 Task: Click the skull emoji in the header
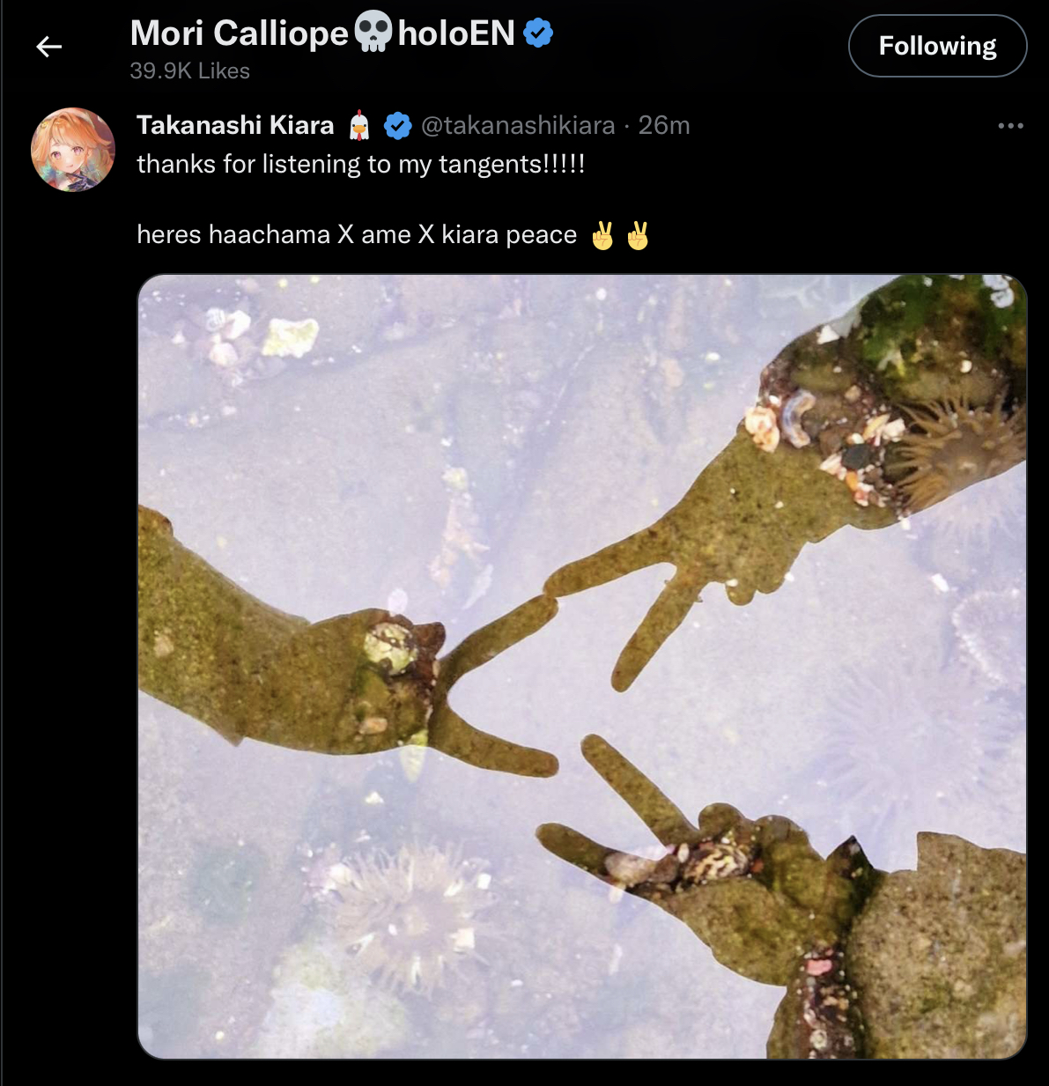(x=373, y=33)
